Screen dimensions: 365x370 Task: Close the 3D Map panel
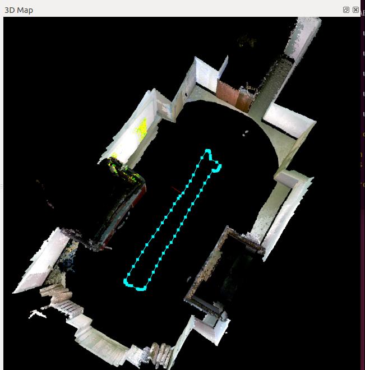pyautogui.click(x=355, y=10)
